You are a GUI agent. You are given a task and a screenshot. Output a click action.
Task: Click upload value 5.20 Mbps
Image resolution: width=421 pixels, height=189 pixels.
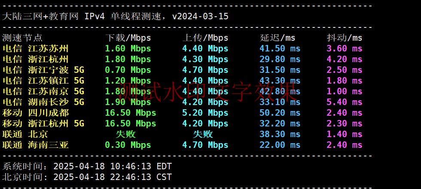[205, 113]
